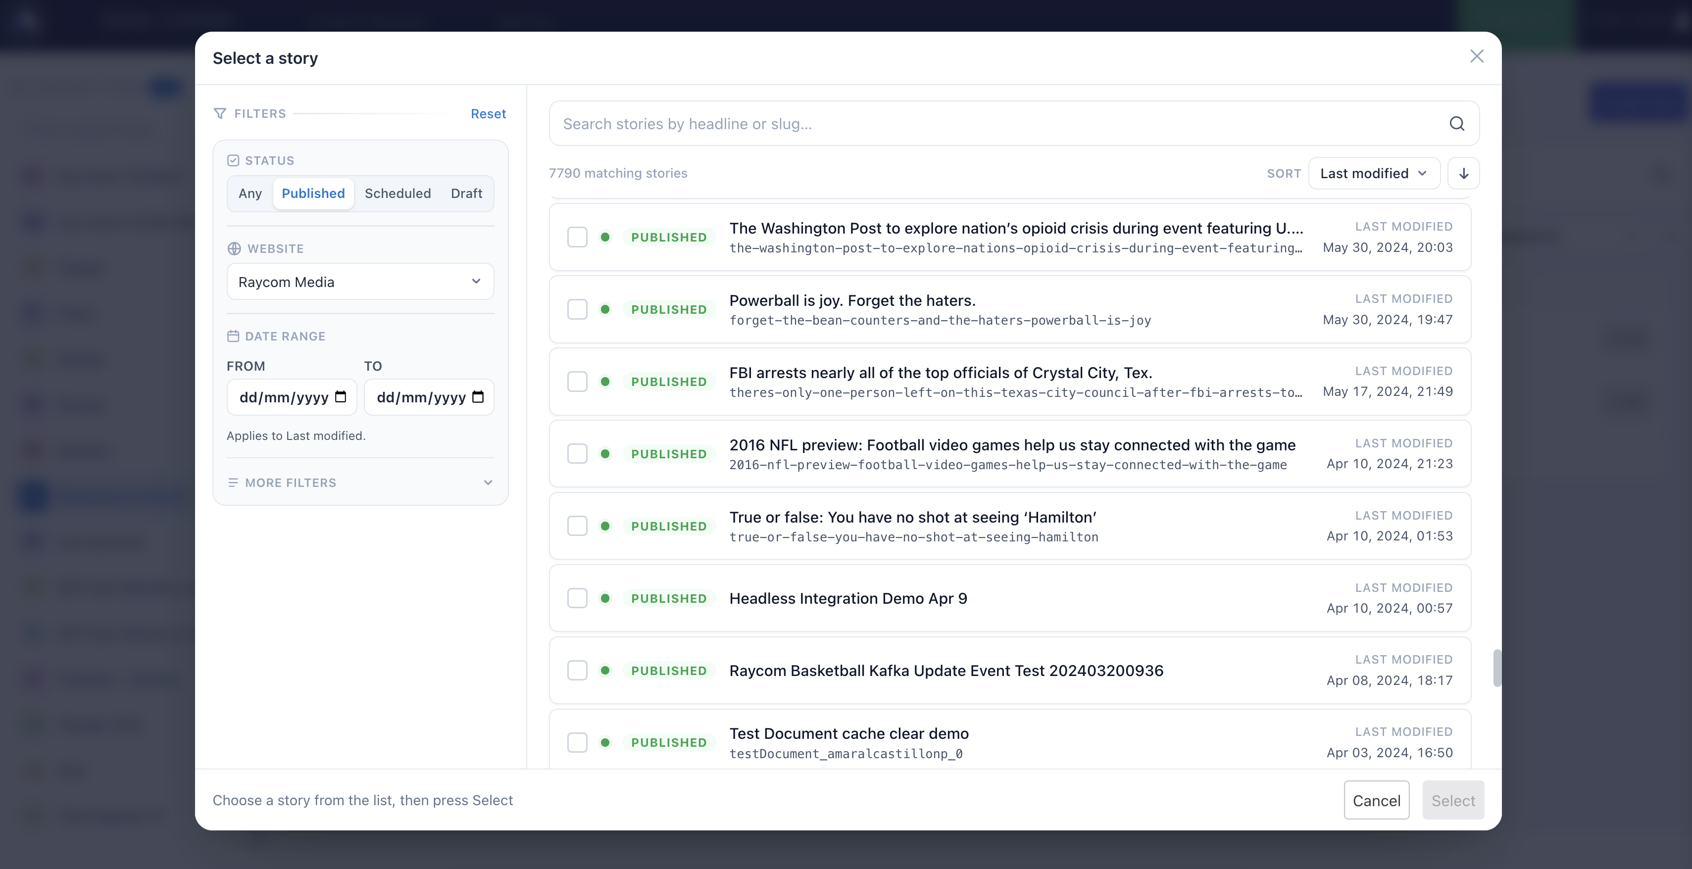Click the disabled Select button

point(1453,800)
